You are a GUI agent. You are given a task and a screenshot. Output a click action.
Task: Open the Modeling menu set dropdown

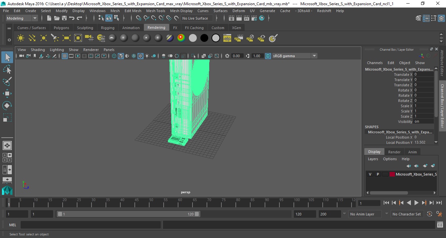point(22,18)
